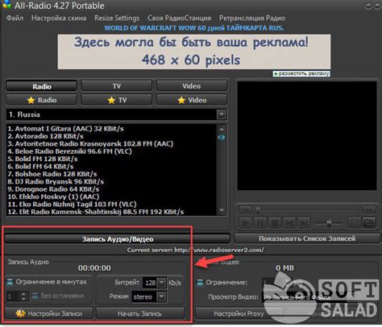Select Avtoritetnoe Radio Krasnoyarsk 102.8 FM
Image resolution: width=382 pixels, height=327 pixels.
click(x=90, y=143)
